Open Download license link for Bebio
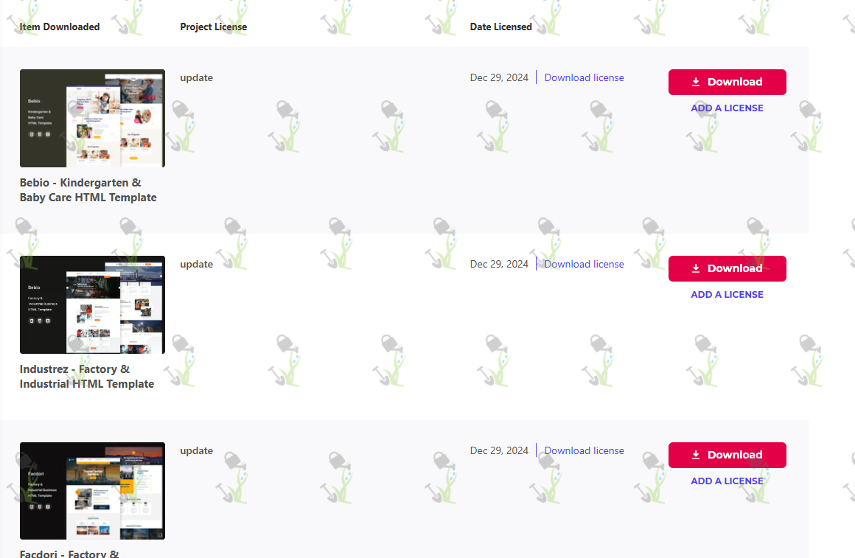This screenshot has width=855, height=558. coord(584,77)
